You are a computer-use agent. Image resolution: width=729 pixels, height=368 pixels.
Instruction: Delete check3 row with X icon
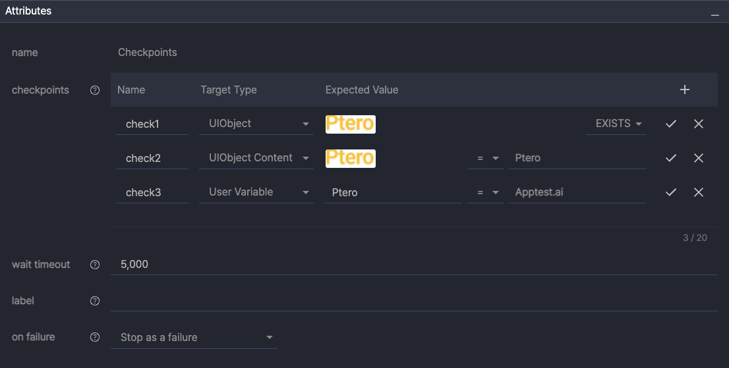click(699, 192)
